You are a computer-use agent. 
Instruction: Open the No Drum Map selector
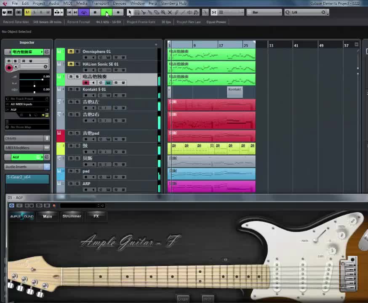pyautogui.click(x=27, y=127)
